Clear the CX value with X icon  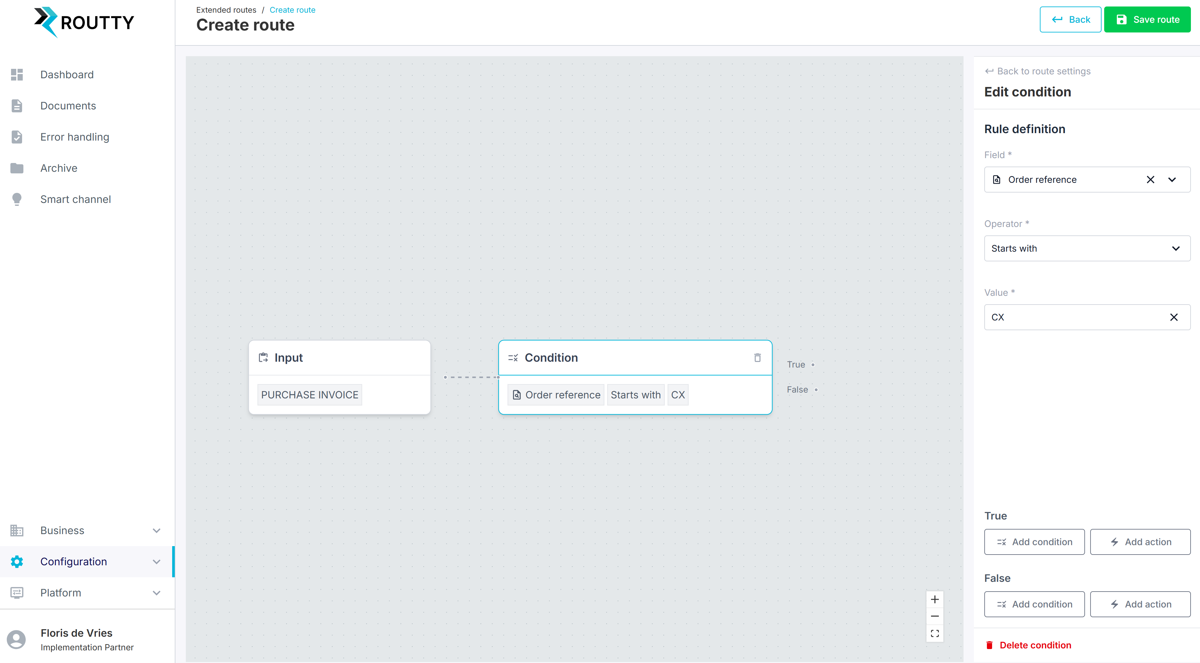pyautogui.click(x=1173, y=317)
